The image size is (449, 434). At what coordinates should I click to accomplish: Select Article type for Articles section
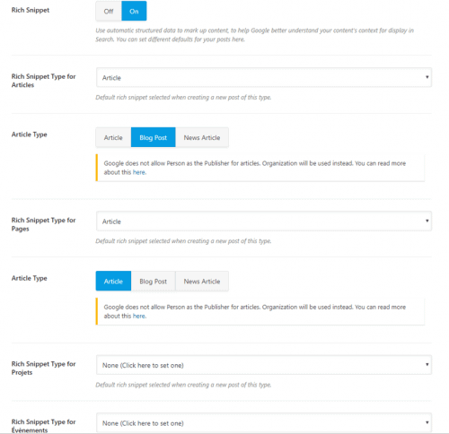click(113, 137)
